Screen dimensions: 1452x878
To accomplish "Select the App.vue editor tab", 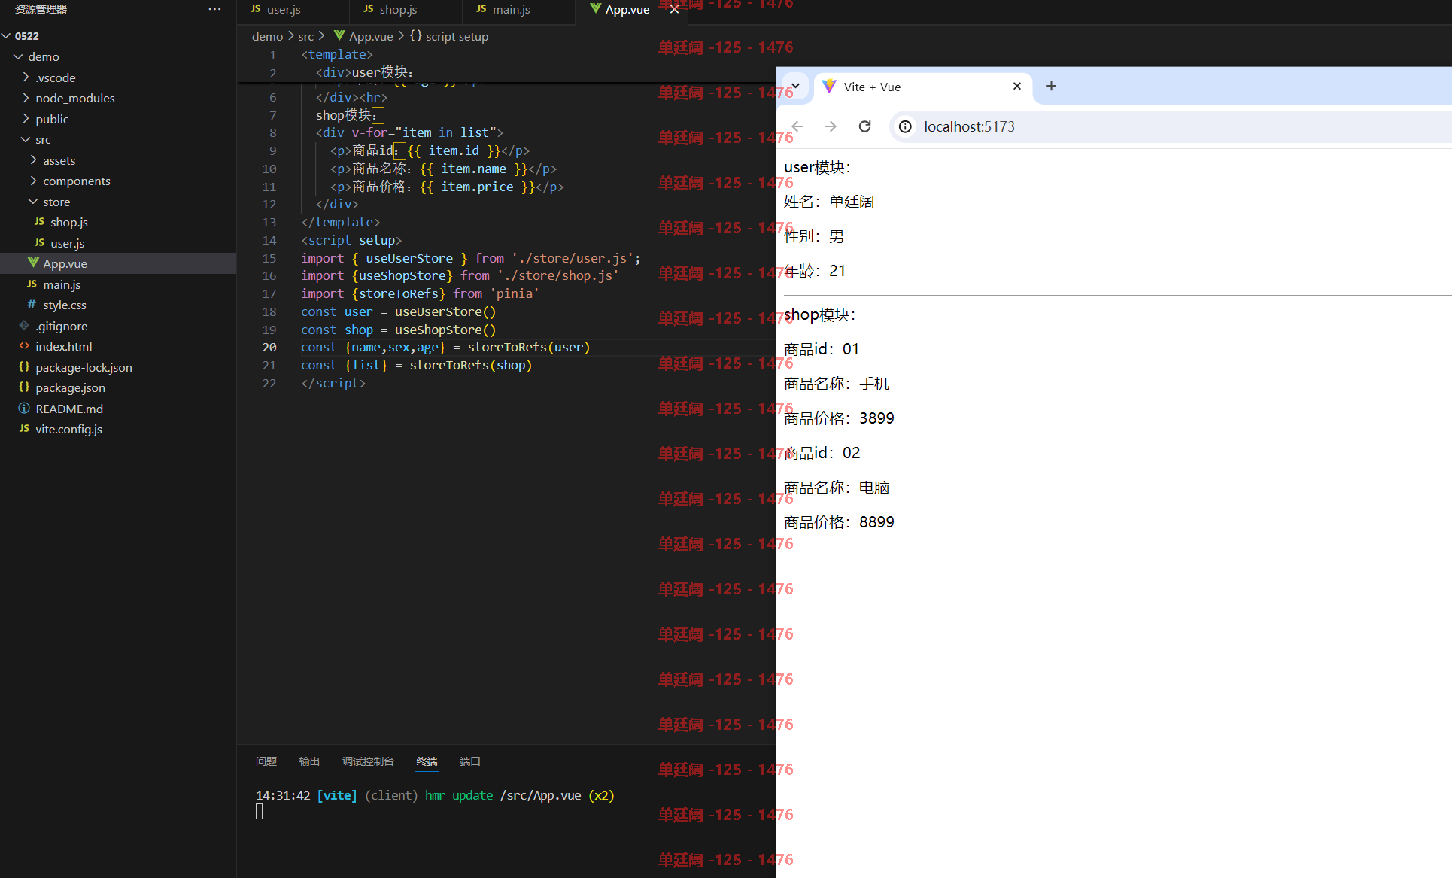I will point(627,9).
